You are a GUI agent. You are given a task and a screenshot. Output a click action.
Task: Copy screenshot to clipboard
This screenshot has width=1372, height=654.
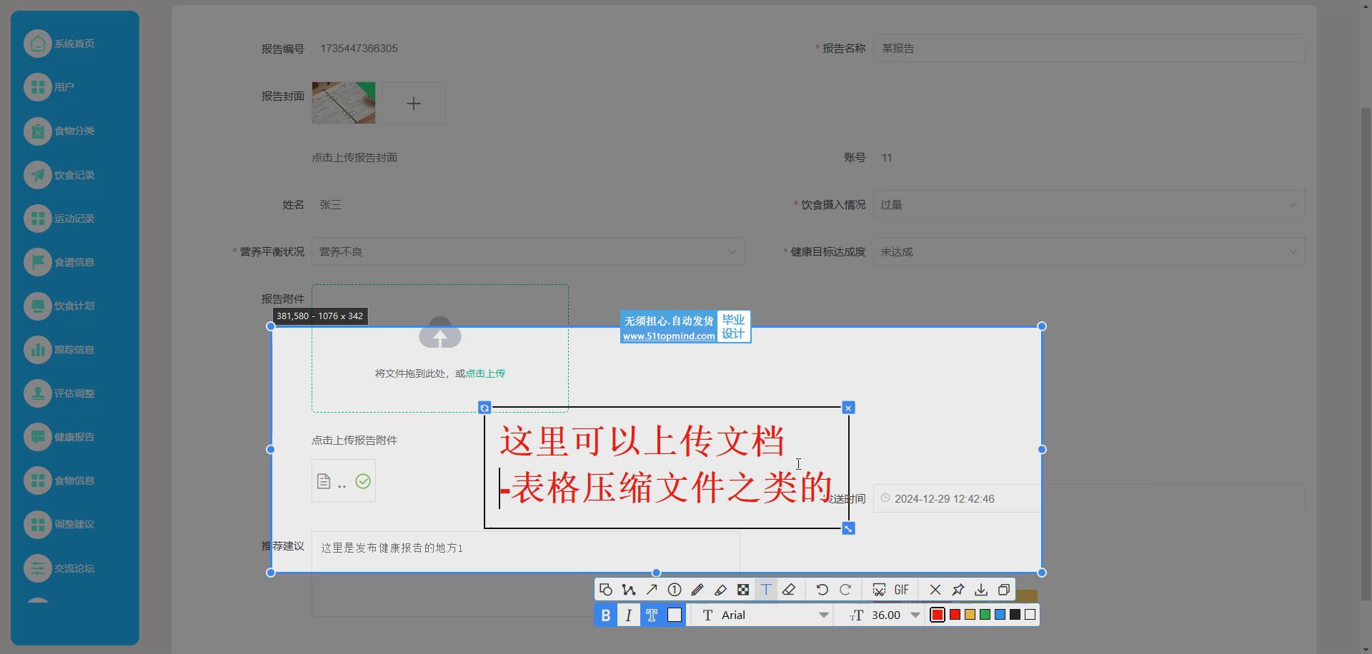coord(1004,590)
